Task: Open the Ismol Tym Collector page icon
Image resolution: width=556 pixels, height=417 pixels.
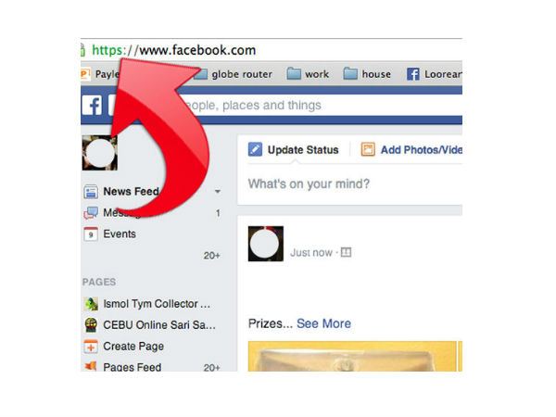Action: [x=91, y=304]
